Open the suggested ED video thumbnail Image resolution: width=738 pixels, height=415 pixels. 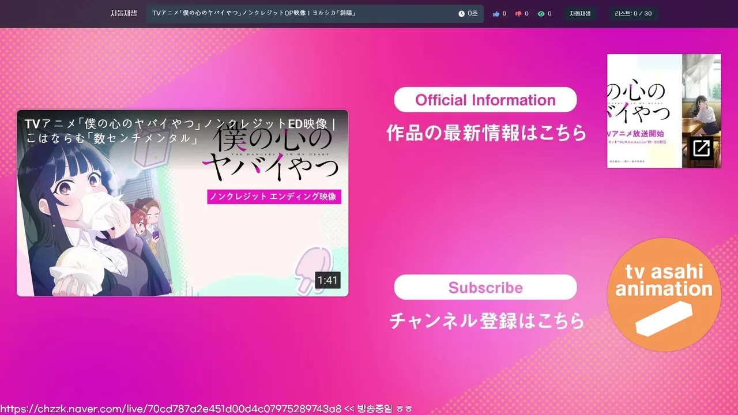pos(183,203)
